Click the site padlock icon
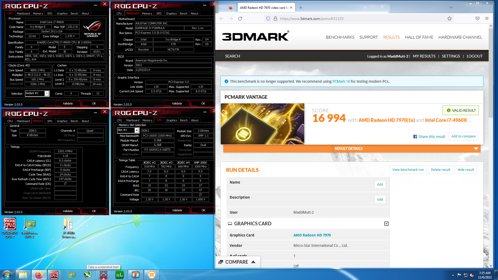This screenshot has width=498, height=280. pos(275,19)
